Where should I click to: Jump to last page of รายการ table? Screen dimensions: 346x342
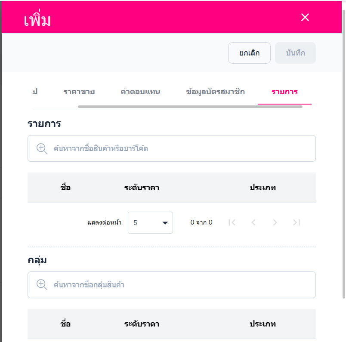(x=296, y=222)
